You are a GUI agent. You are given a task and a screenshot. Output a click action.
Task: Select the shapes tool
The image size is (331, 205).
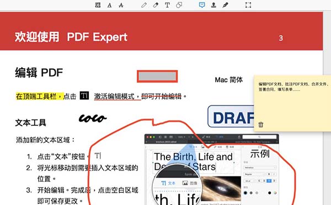[179, 5]
